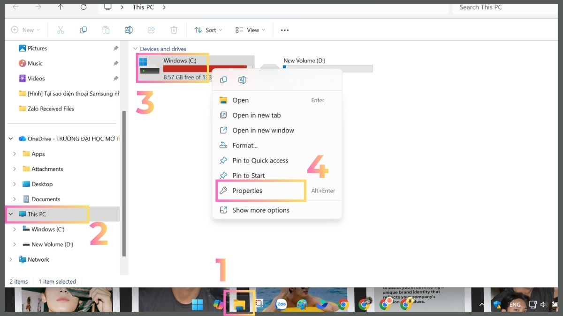Viewport: 563px width, 316px height.
Task: Refresh the folder using the refresh icon
Action: point(84,7)
